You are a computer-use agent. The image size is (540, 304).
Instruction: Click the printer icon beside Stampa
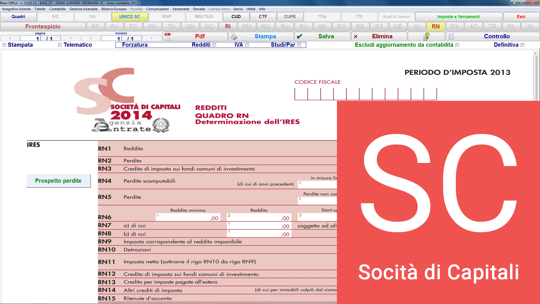[234, 37]
